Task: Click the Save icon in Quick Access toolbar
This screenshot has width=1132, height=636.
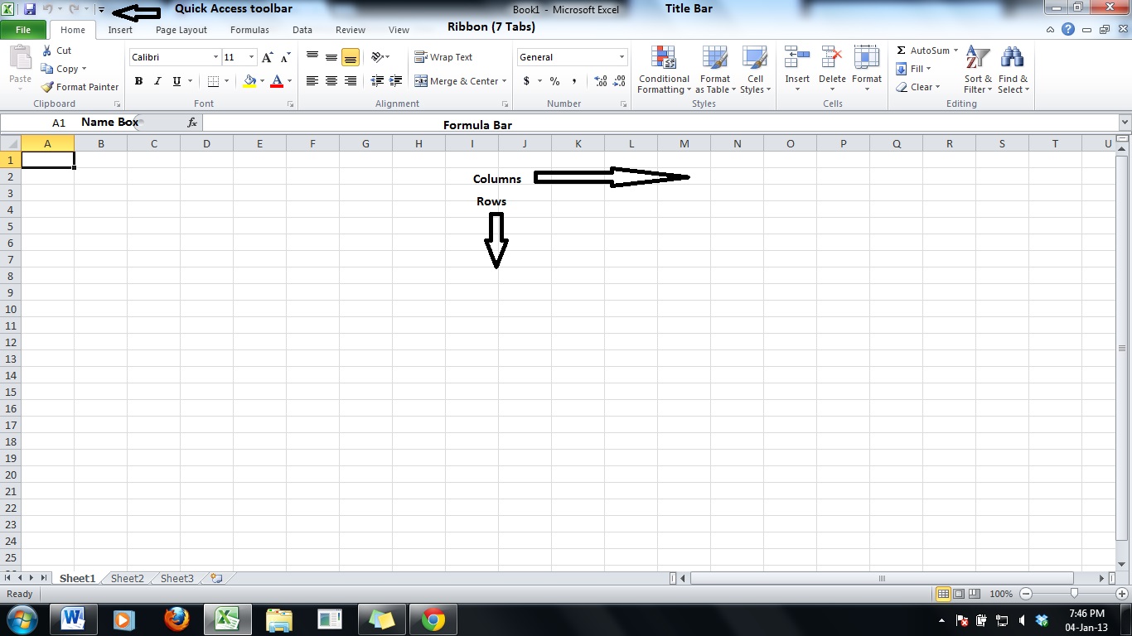Action: 30,9
